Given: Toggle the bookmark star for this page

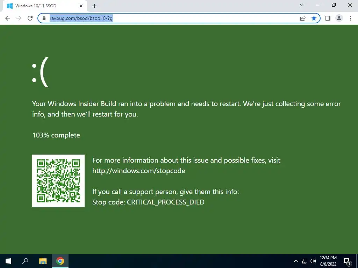Looking at the screenshot, I should [314, 18].
